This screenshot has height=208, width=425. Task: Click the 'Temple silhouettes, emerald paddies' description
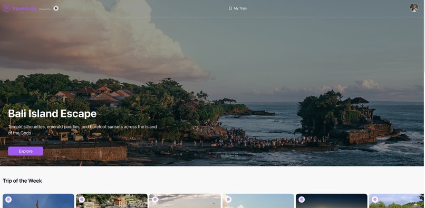82,130
